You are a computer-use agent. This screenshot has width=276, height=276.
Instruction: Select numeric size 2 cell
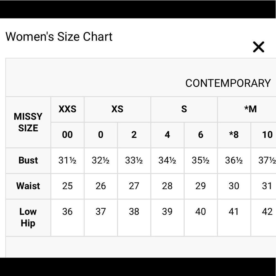(x=134, y=135)
